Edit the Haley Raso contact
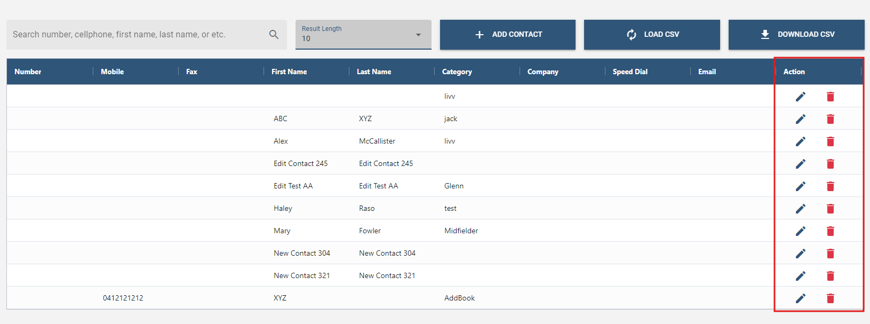Screen dimensions: 870x324 tap(800, 209)
